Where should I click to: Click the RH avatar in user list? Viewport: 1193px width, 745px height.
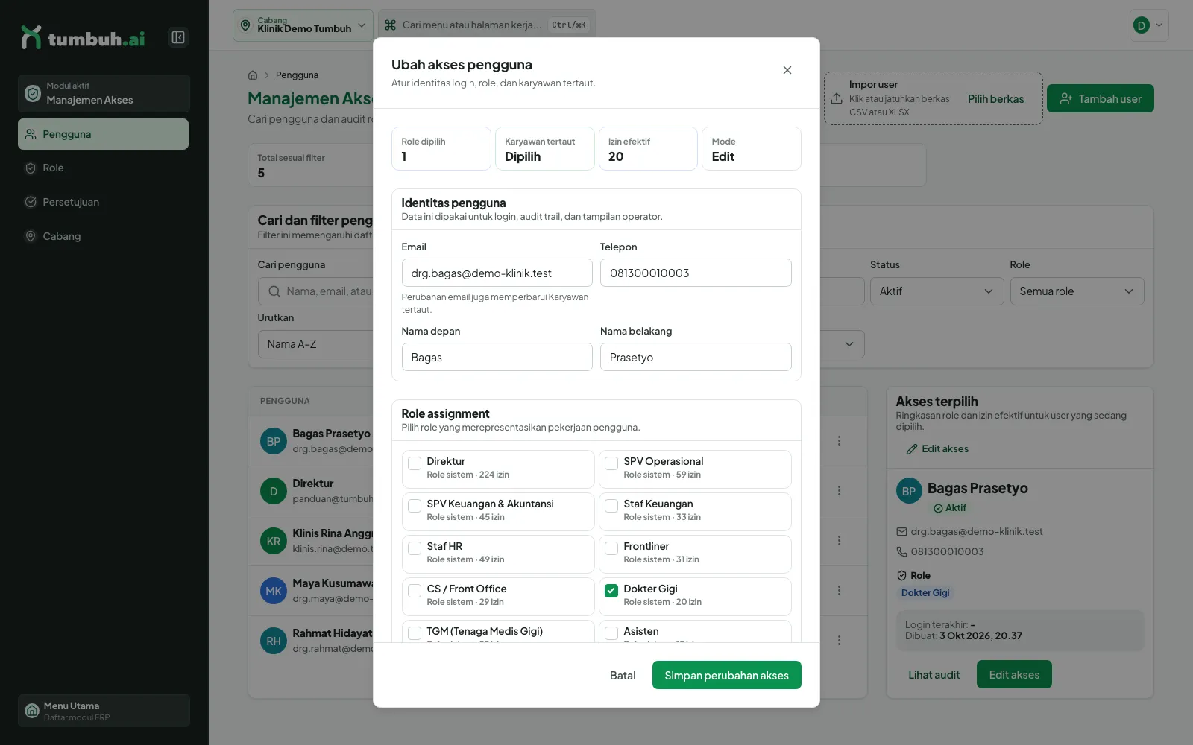(x=274, y=641)
